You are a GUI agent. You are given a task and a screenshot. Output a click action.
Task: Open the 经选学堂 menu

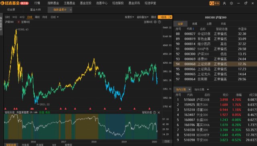150,3
